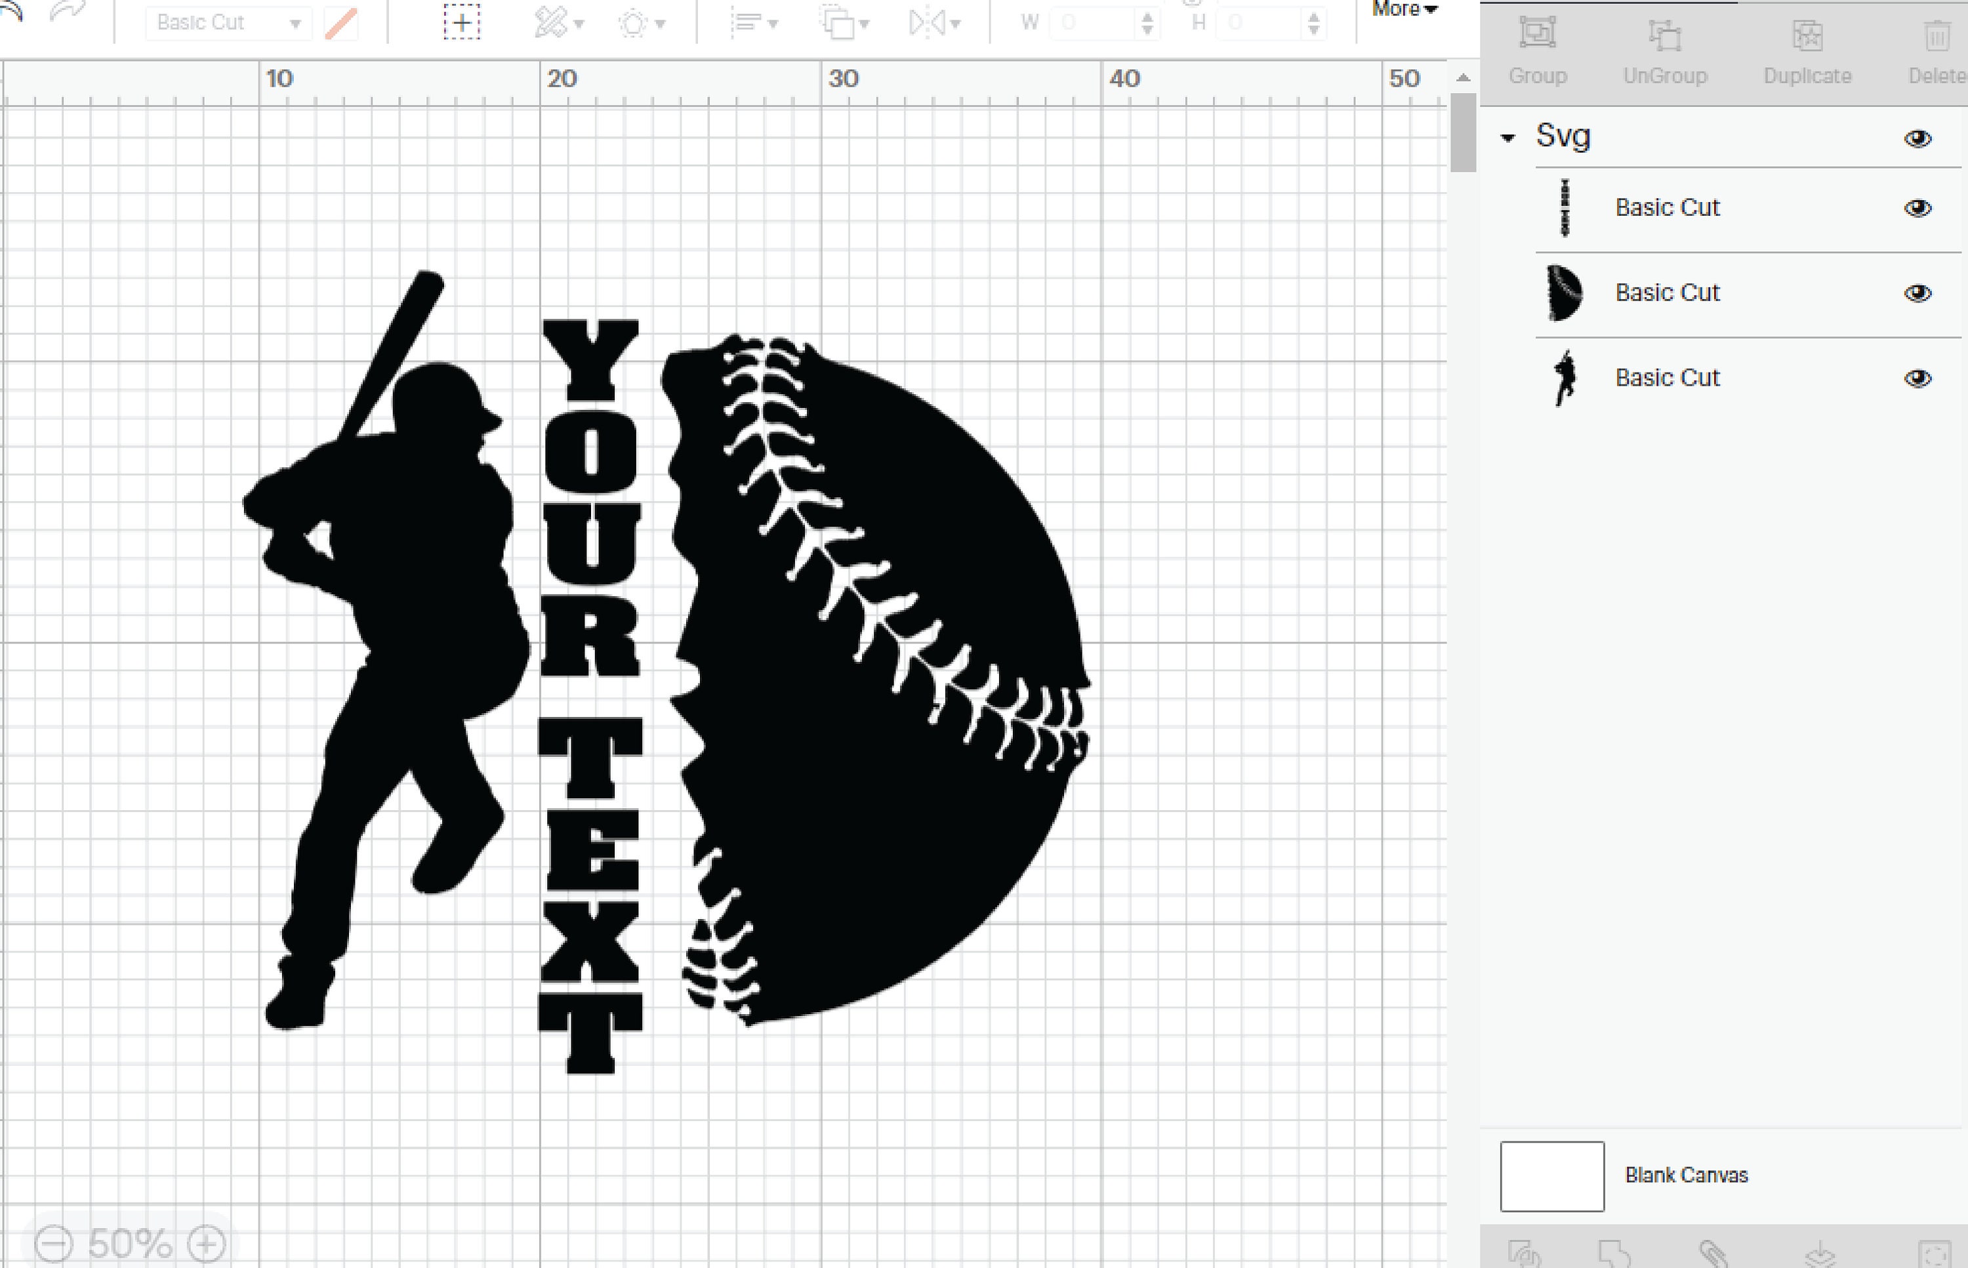
Task: Hide the baseball player Basic Cut layer
Action: coord(1919,377)
